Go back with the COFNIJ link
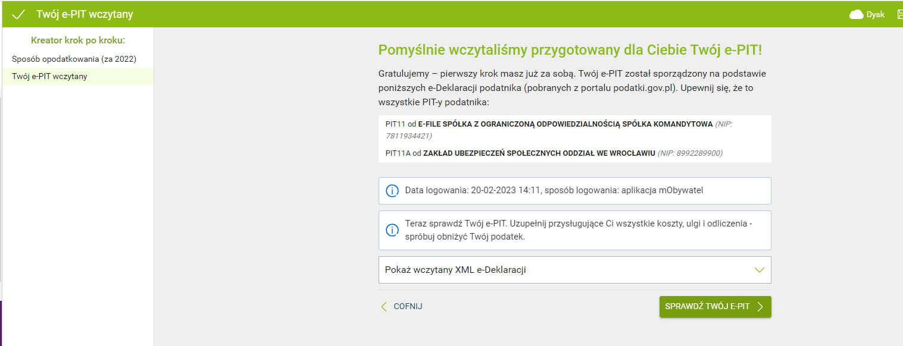 point(408,307)
